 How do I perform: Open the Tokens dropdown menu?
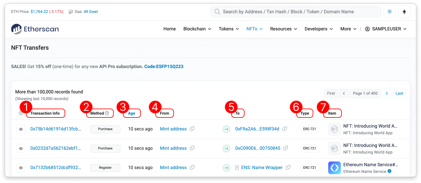point(229,29)
